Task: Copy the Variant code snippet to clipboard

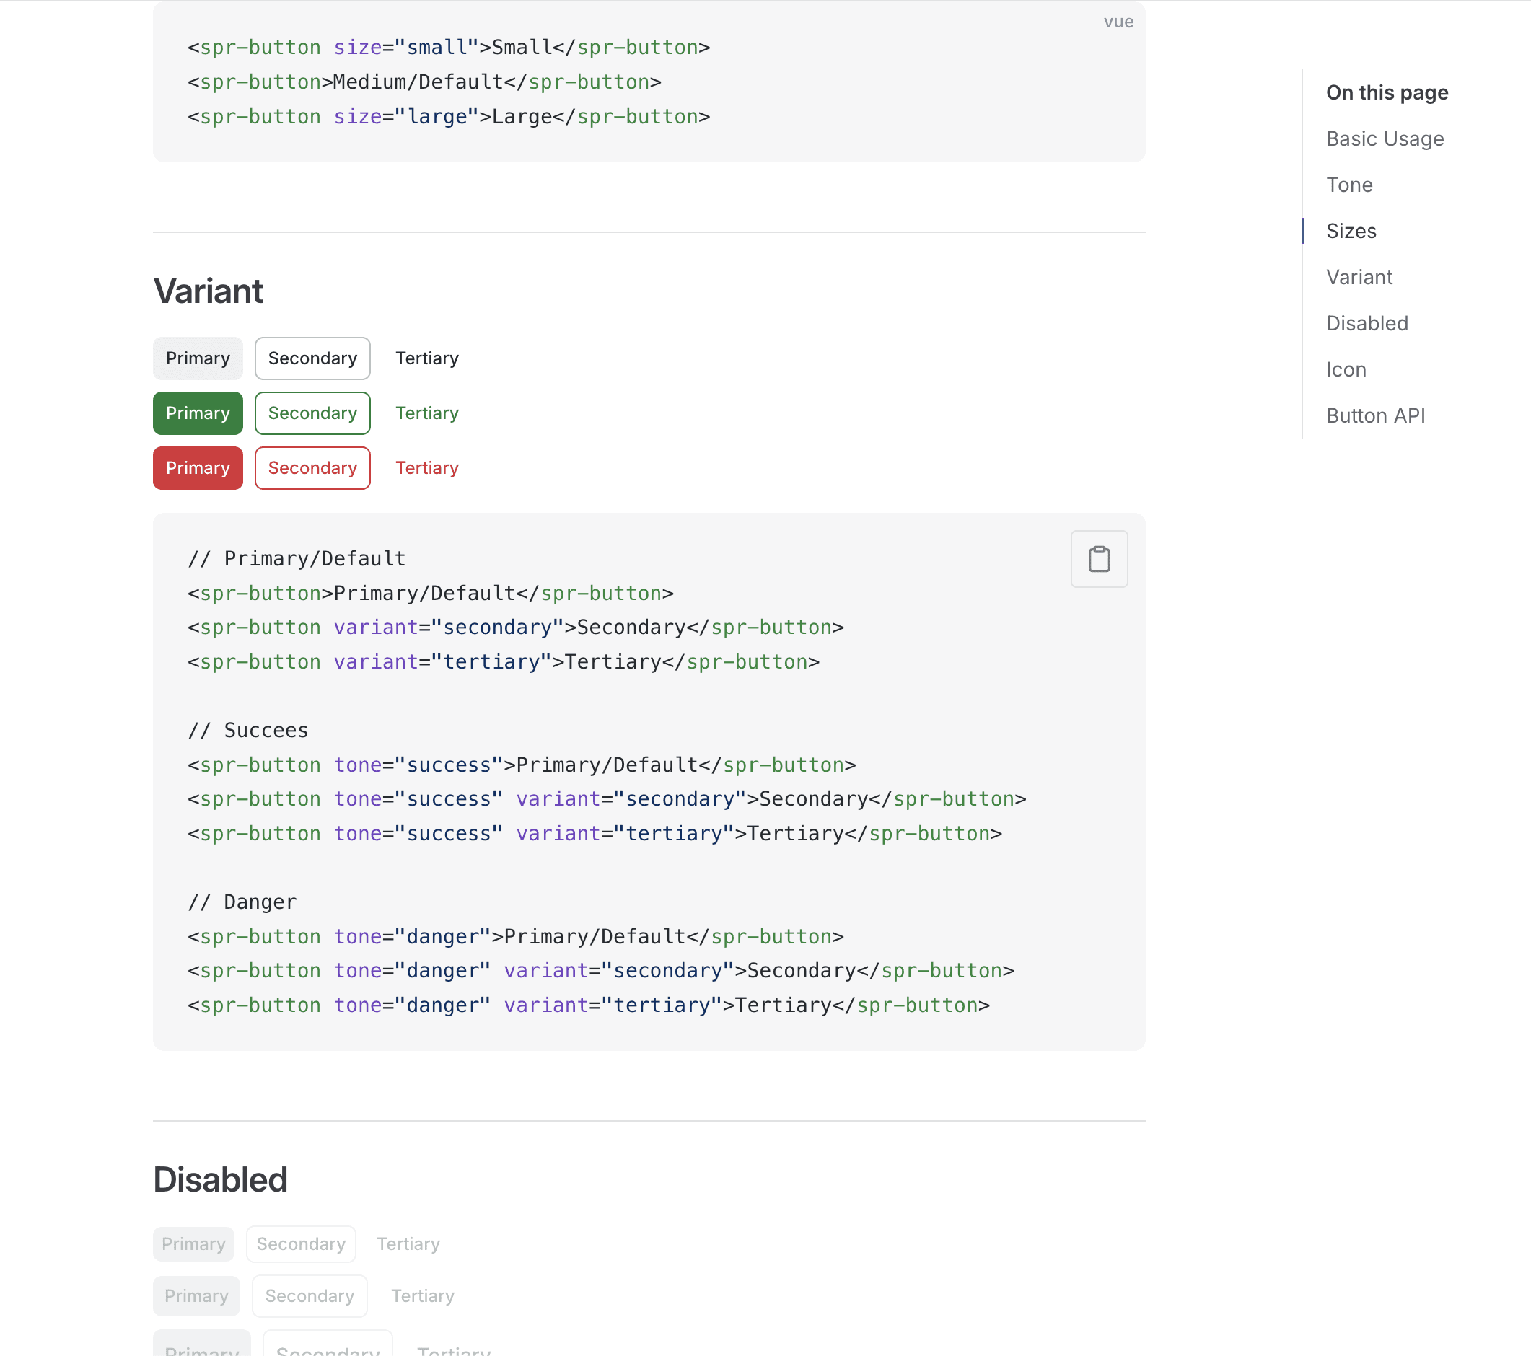Action: point(1099,558)
